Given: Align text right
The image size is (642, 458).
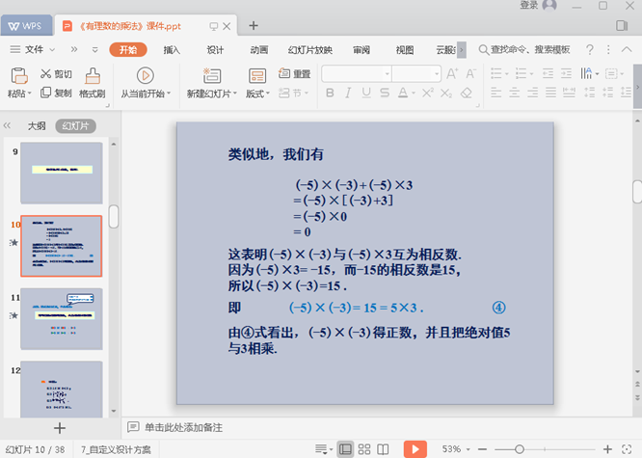Looking at the screenshot, I should (533, 93).
